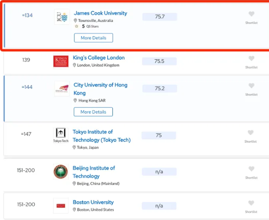Click City University of Hong Kong logo
Viewport: 269px width, 220px height.
tap(62, 88)
